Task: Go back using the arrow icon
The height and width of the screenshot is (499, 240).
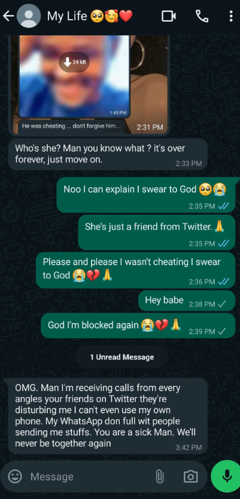Action: [x=8, y=16]
